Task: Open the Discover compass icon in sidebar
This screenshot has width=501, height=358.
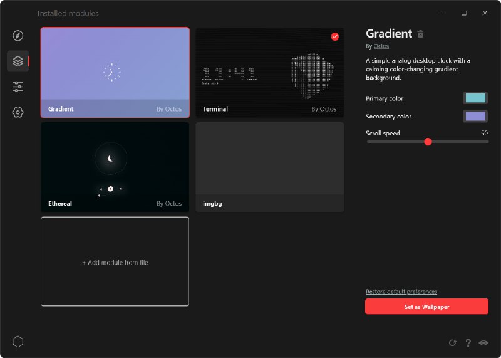Action: point(18,36)
